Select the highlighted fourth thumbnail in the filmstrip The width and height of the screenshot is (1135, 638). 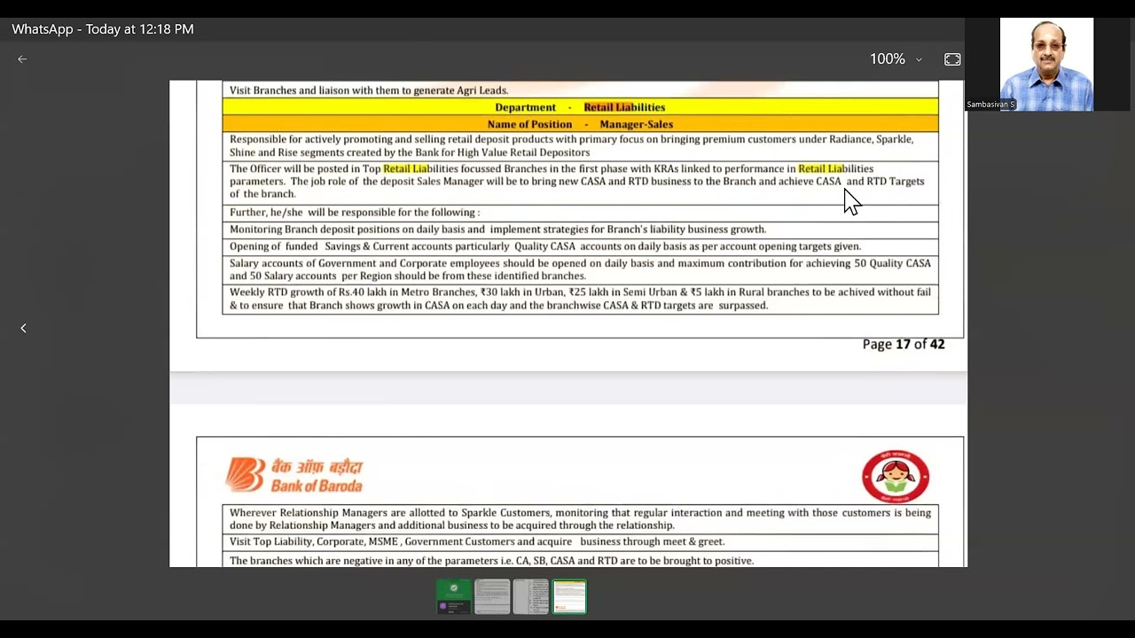click(569, 597)
